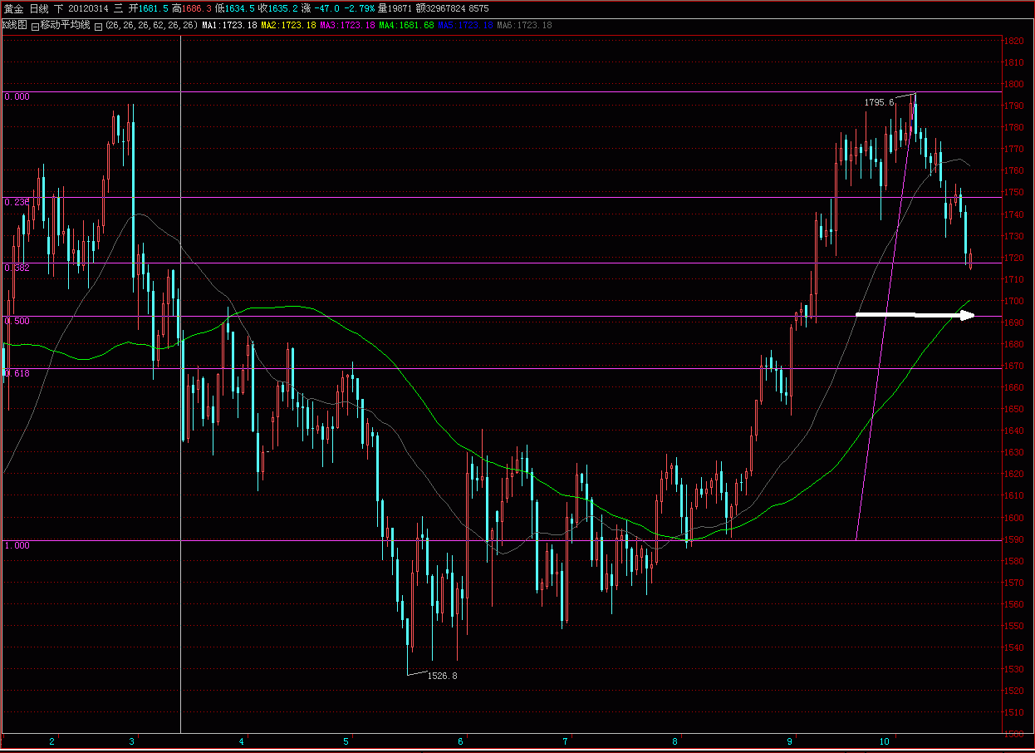This screenshot has width=1035, height=753.
Task: Click the date 20120314 in header
Action: (88, 8)
